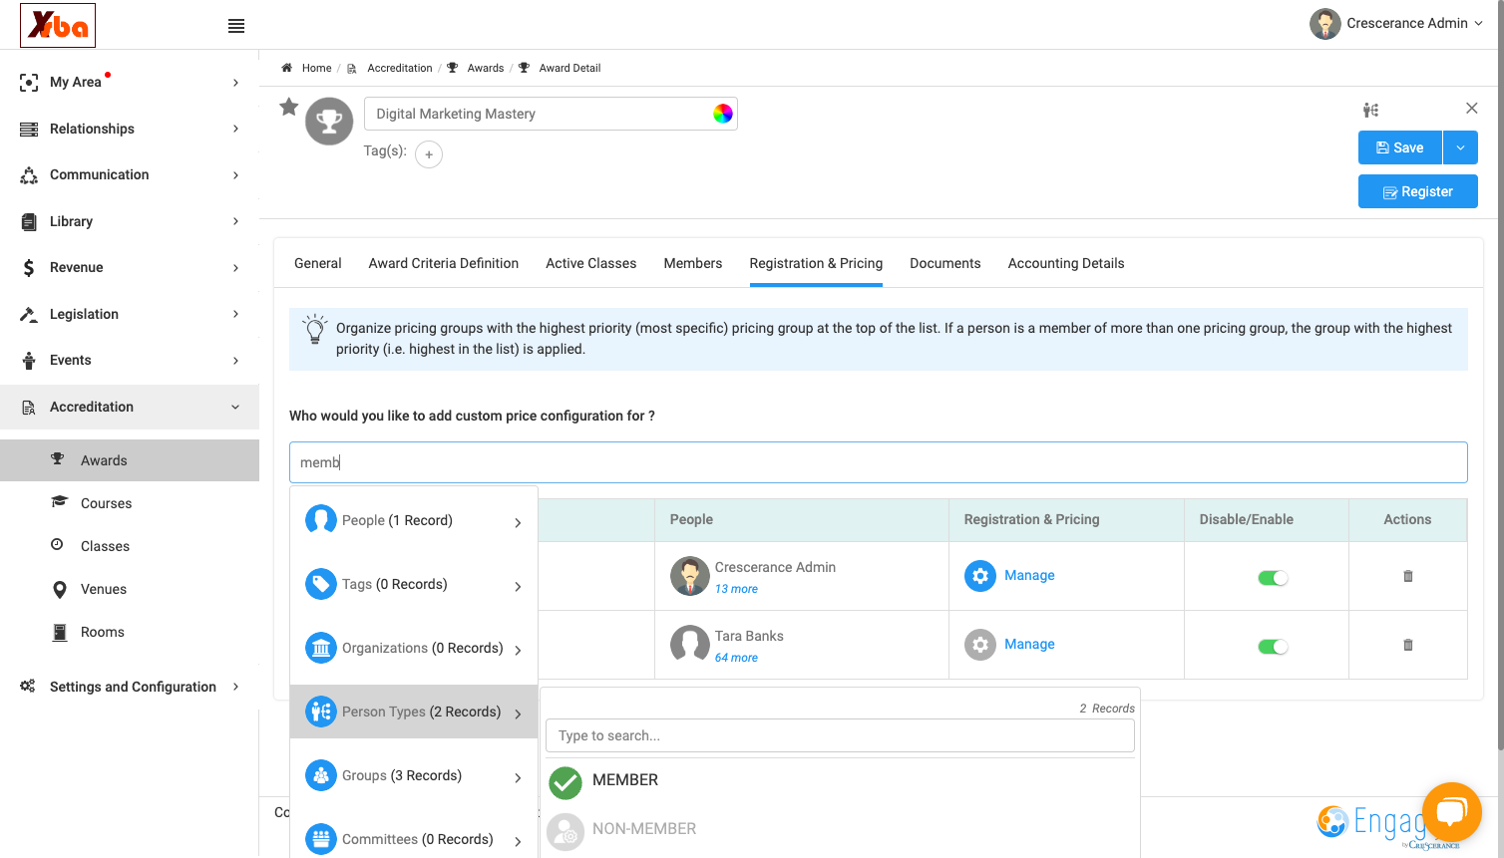Open Manage link for Tara Banks
The width and height of the screenshot is (1504, 858).
pyautogui.click(x=1029, y=645)
